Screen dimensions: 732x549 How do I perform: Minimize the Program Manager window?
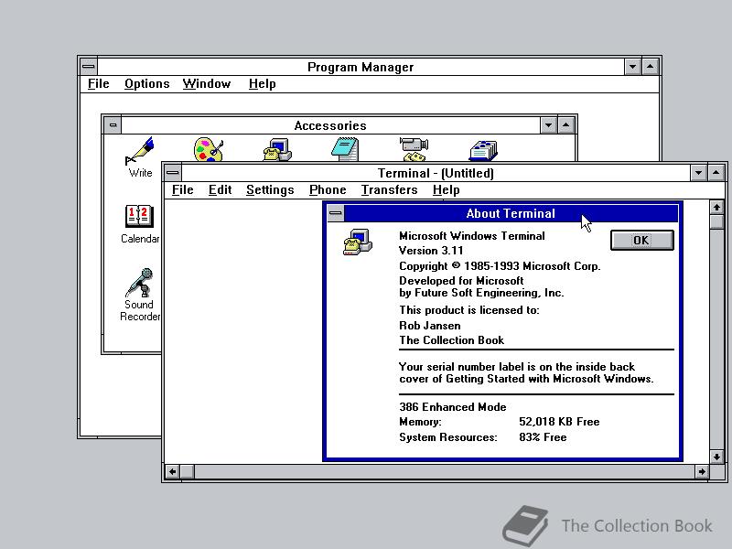[x=632, y=67]
